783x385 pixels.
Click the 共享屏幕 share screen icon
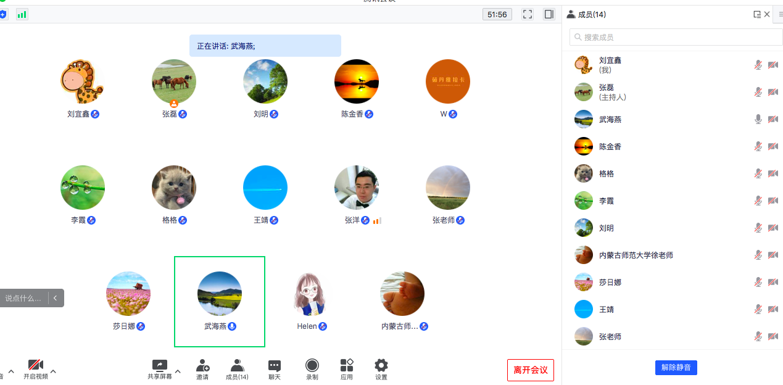159,365
